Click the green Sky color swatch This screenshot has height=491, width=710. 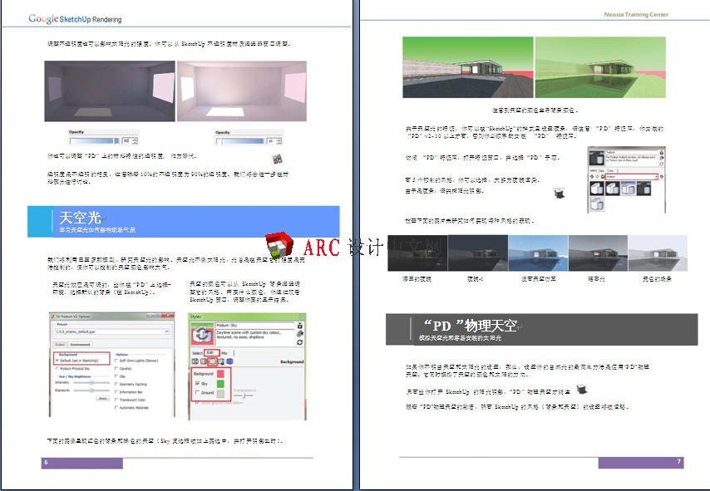click(220, 384)
